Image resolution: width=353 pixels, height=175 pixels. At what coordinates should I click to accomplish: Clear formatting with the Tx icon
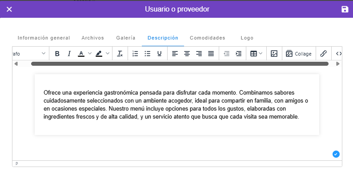120,54
